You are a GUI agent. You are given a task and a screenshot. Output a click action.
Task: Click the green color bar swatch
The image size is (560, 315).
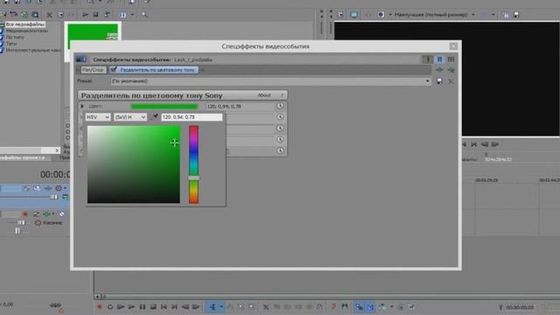tap(164, 106)
